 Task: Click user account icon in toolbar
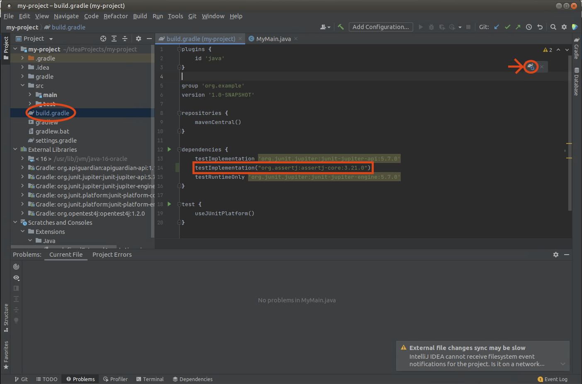click(x=325, y=27)
